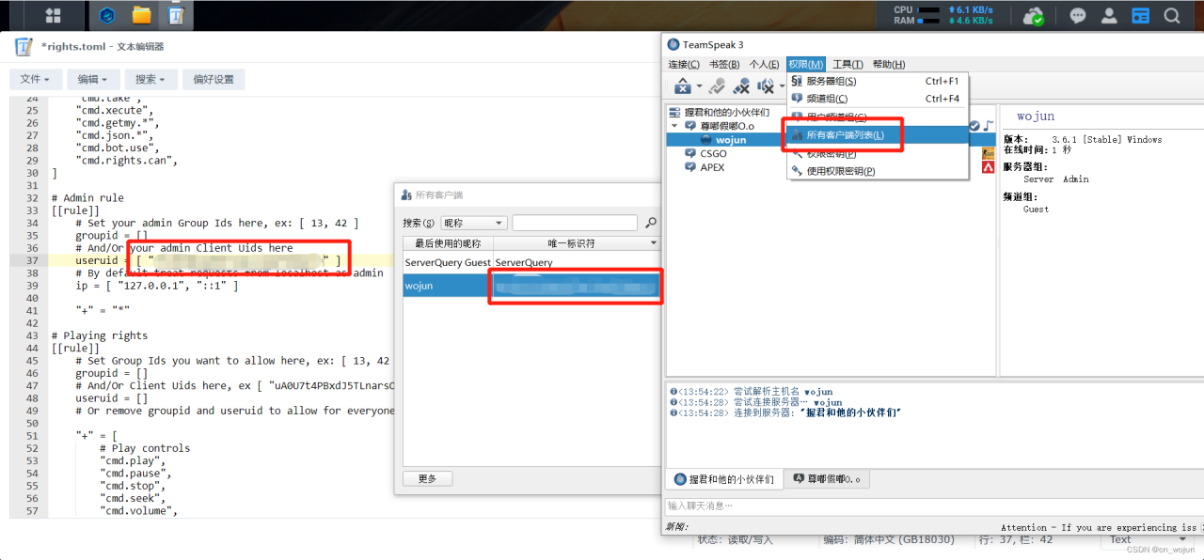Click the CSGO badge icon in server tree panel
The height and width of the screenshot is (560, 1204).
691,153
